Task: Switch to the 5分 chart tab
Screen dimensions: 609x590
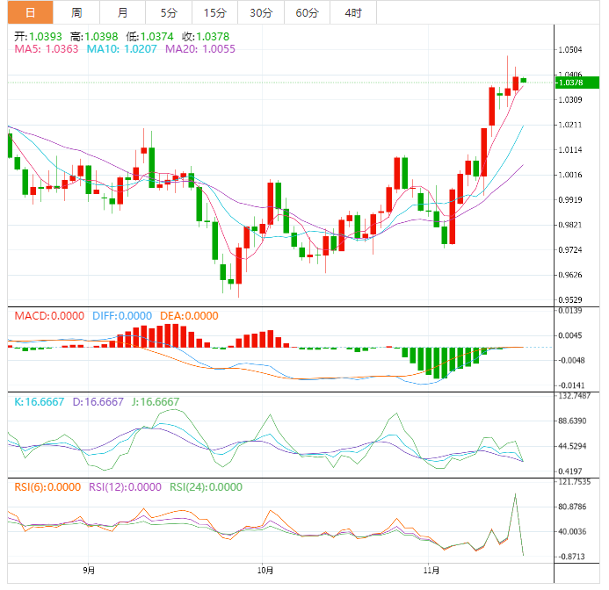Action: click(x=168, y=12)
